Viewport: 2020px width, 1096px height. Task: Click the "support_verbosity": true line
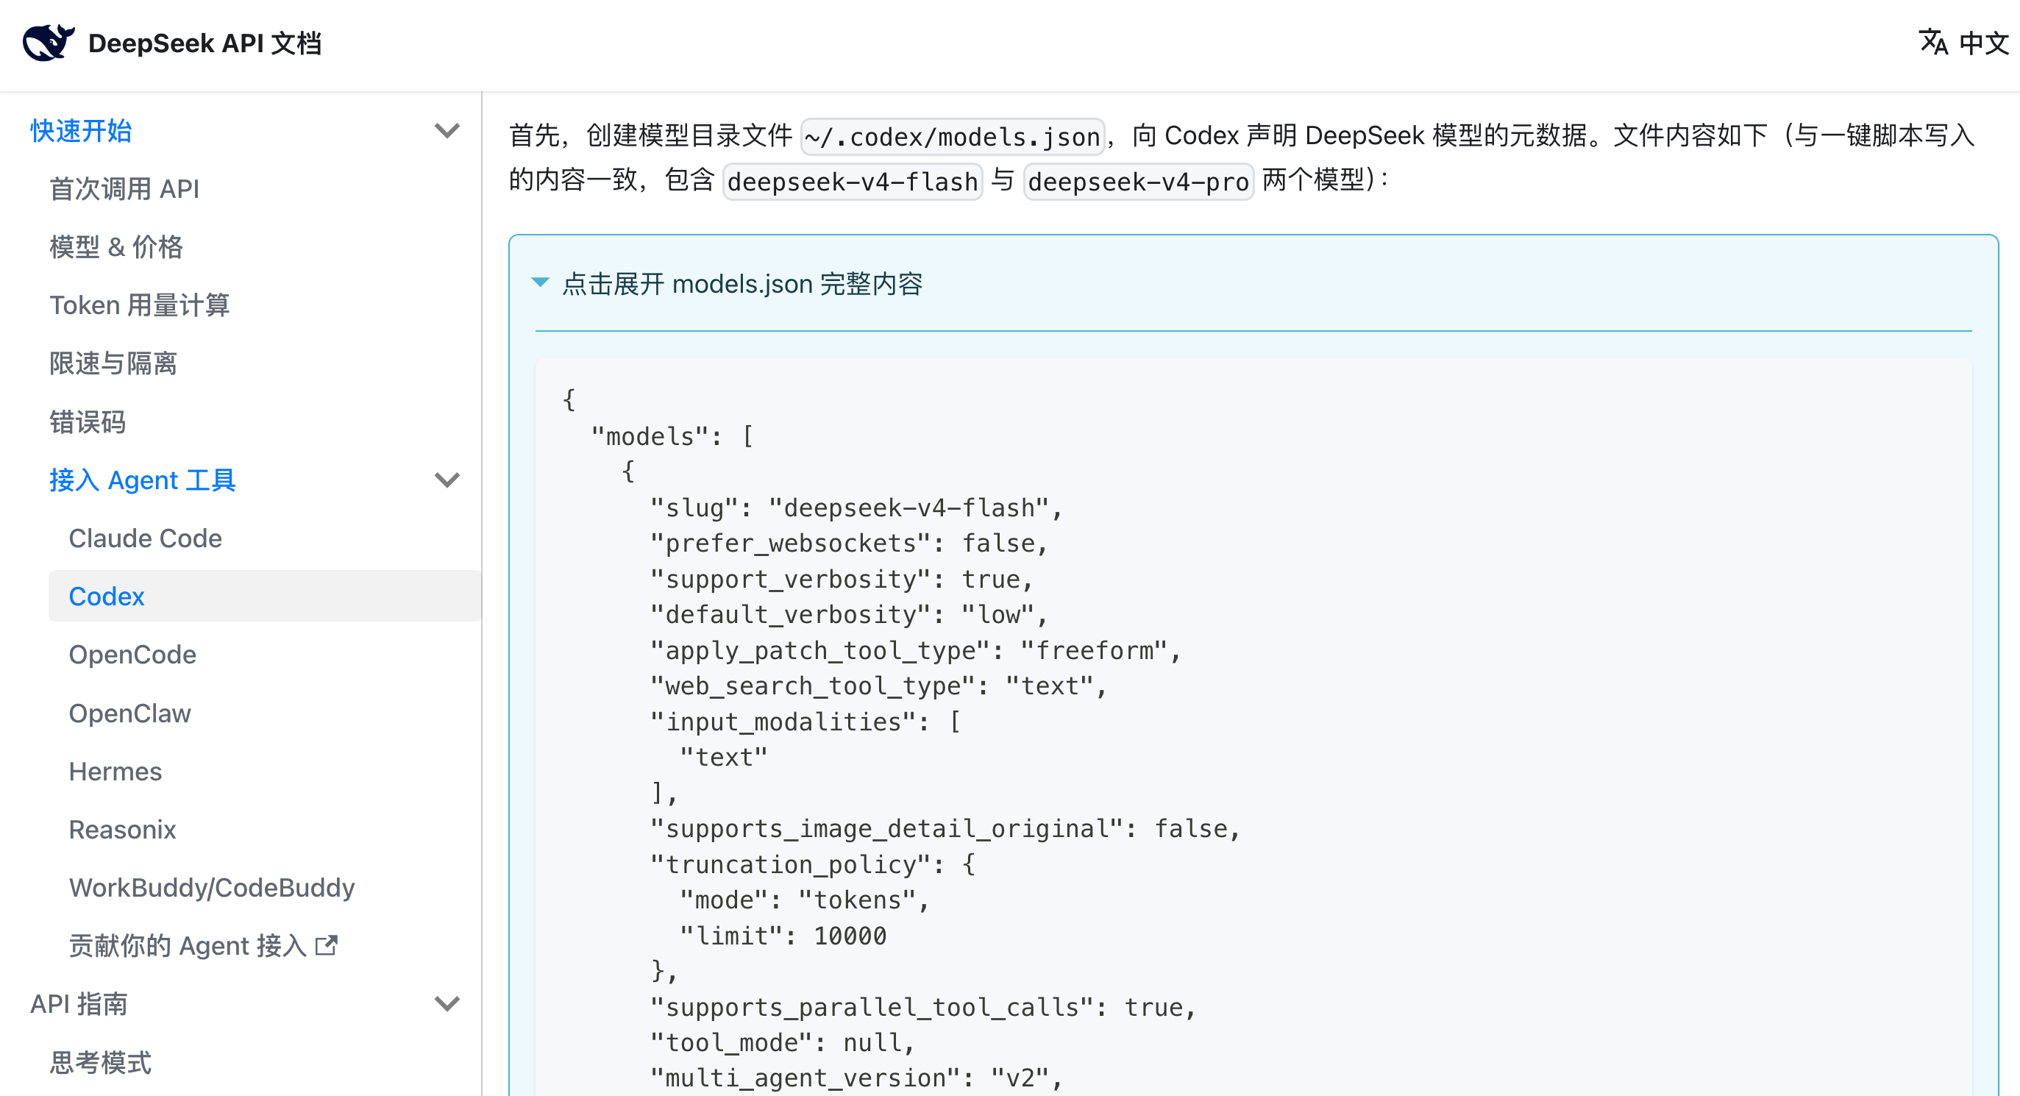(x=842, y=579)
